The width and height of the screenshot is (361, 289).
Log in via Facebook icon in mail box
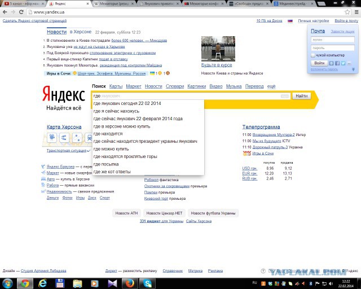(x=337, y=63)
